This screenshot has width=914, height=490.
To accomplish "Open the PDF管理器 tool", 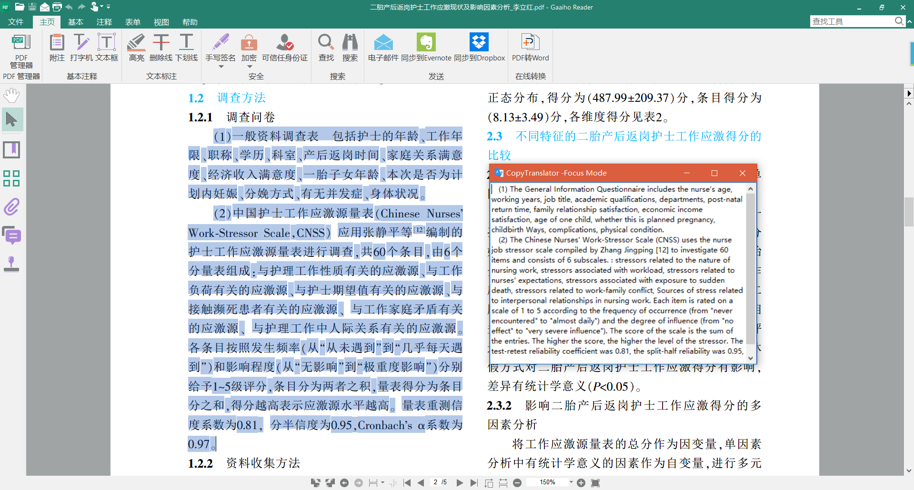I will [x=21, y=51].
